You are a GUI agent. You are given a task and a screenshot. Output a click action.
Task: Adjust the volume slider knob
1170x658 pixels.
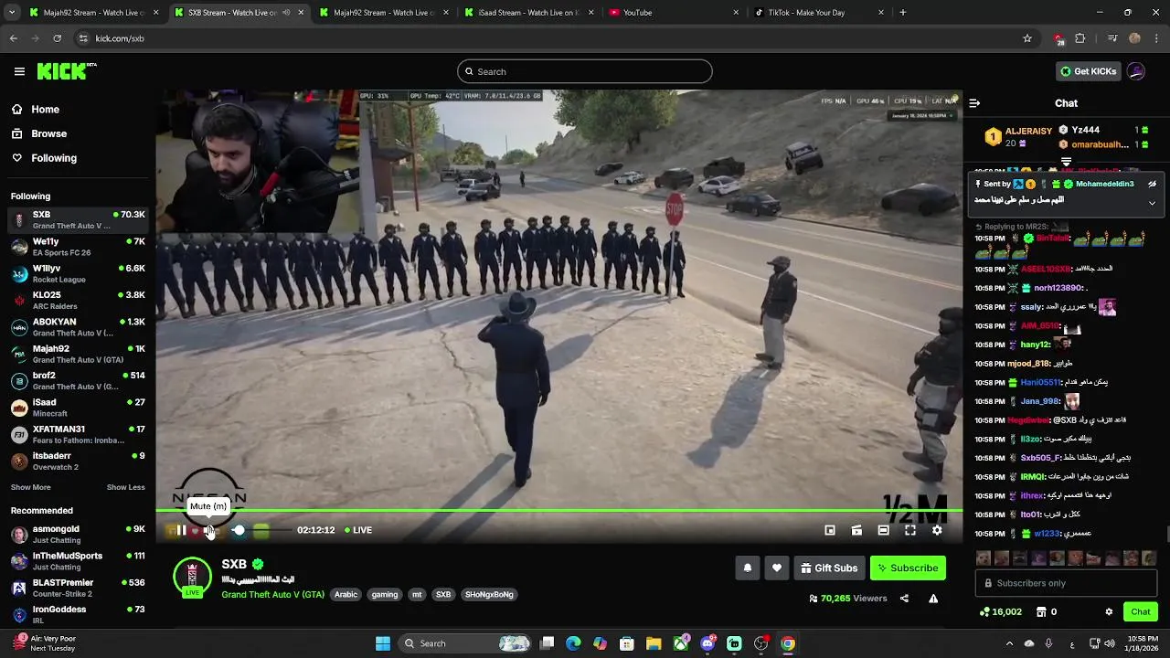(239, 530)
